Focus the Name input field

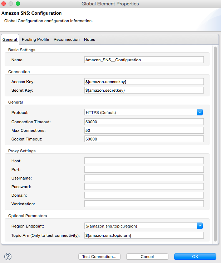click(144, 60)
